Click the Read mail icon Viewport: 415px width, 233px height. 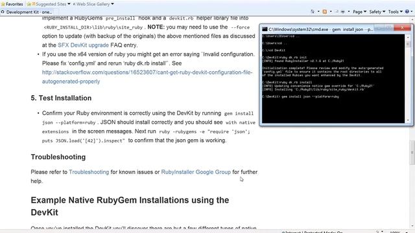tap(337, 12)
